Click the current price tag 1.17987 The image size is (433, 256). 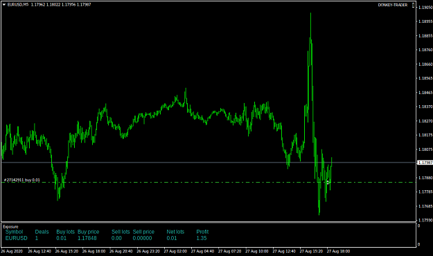[x=425, y=163]
